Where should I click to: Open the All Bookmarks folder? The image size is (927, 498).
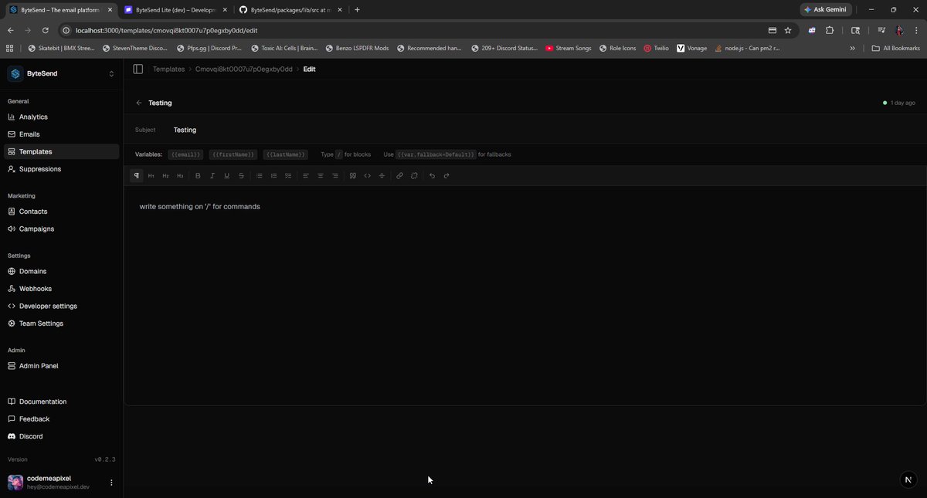click(895, 48)
